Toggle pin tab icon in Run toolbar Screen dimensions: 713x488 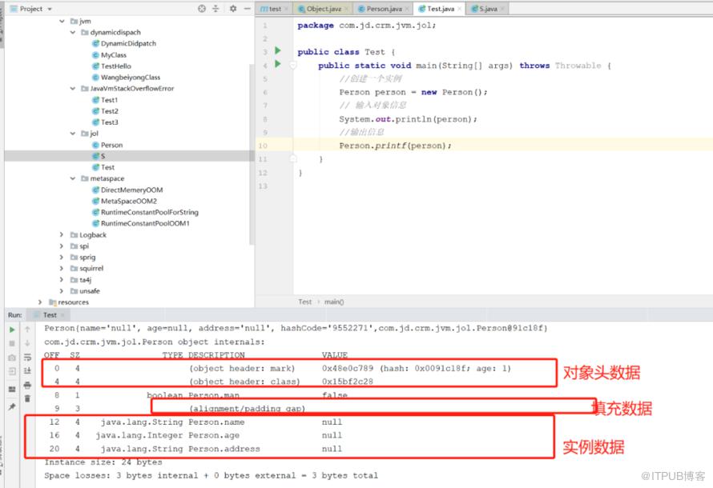pos(12,406)
